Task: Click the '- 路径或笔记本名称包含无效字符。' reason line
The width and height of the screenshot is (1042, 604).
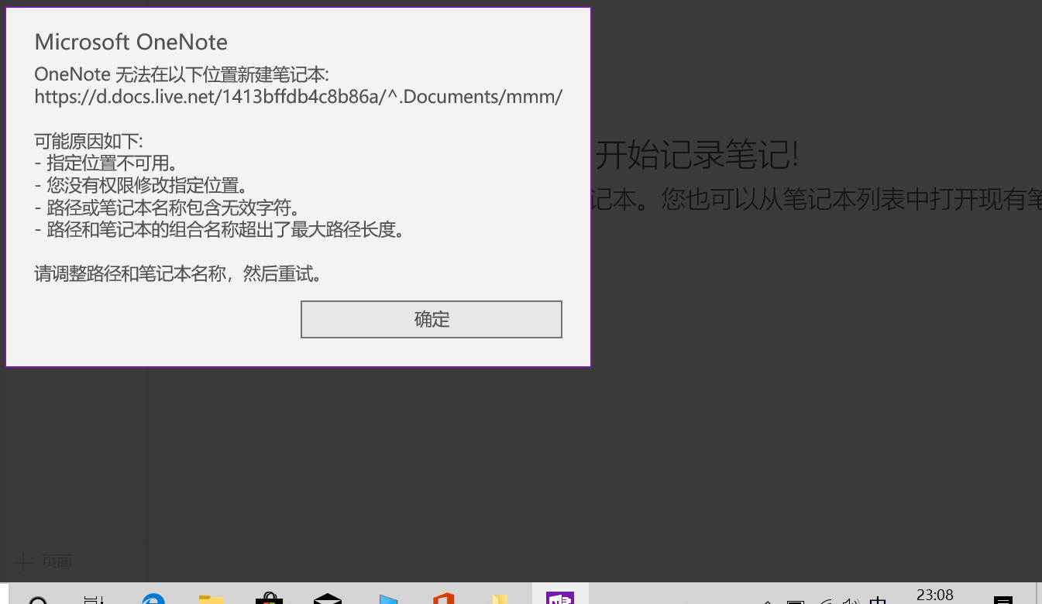Action: click(x=167, y=208)
